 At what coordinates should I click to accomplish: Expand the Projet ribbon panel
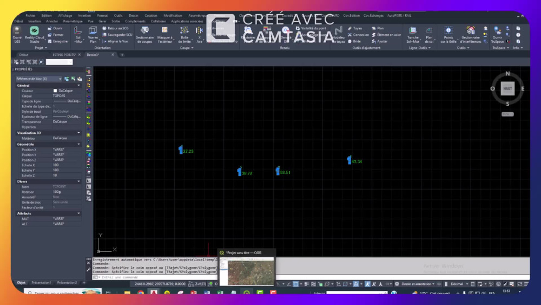click(x=41, y=48)
